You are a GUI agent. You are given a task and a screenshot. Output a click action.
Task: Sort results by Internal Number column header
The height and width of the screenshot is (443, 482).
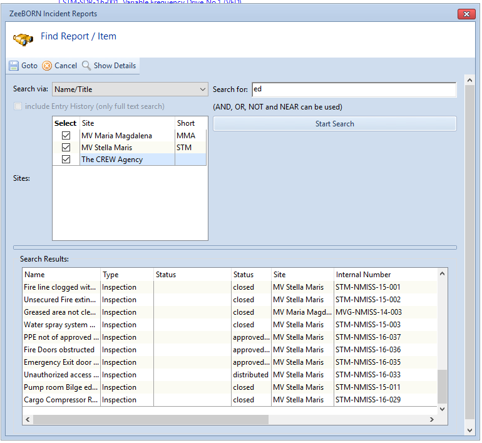[x=385, y=275]
